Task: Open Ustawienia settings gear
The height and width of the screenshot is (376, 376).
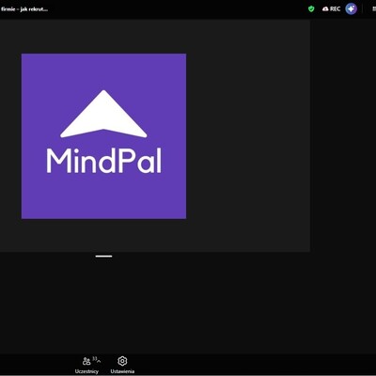Action: (x=122, y=365)
